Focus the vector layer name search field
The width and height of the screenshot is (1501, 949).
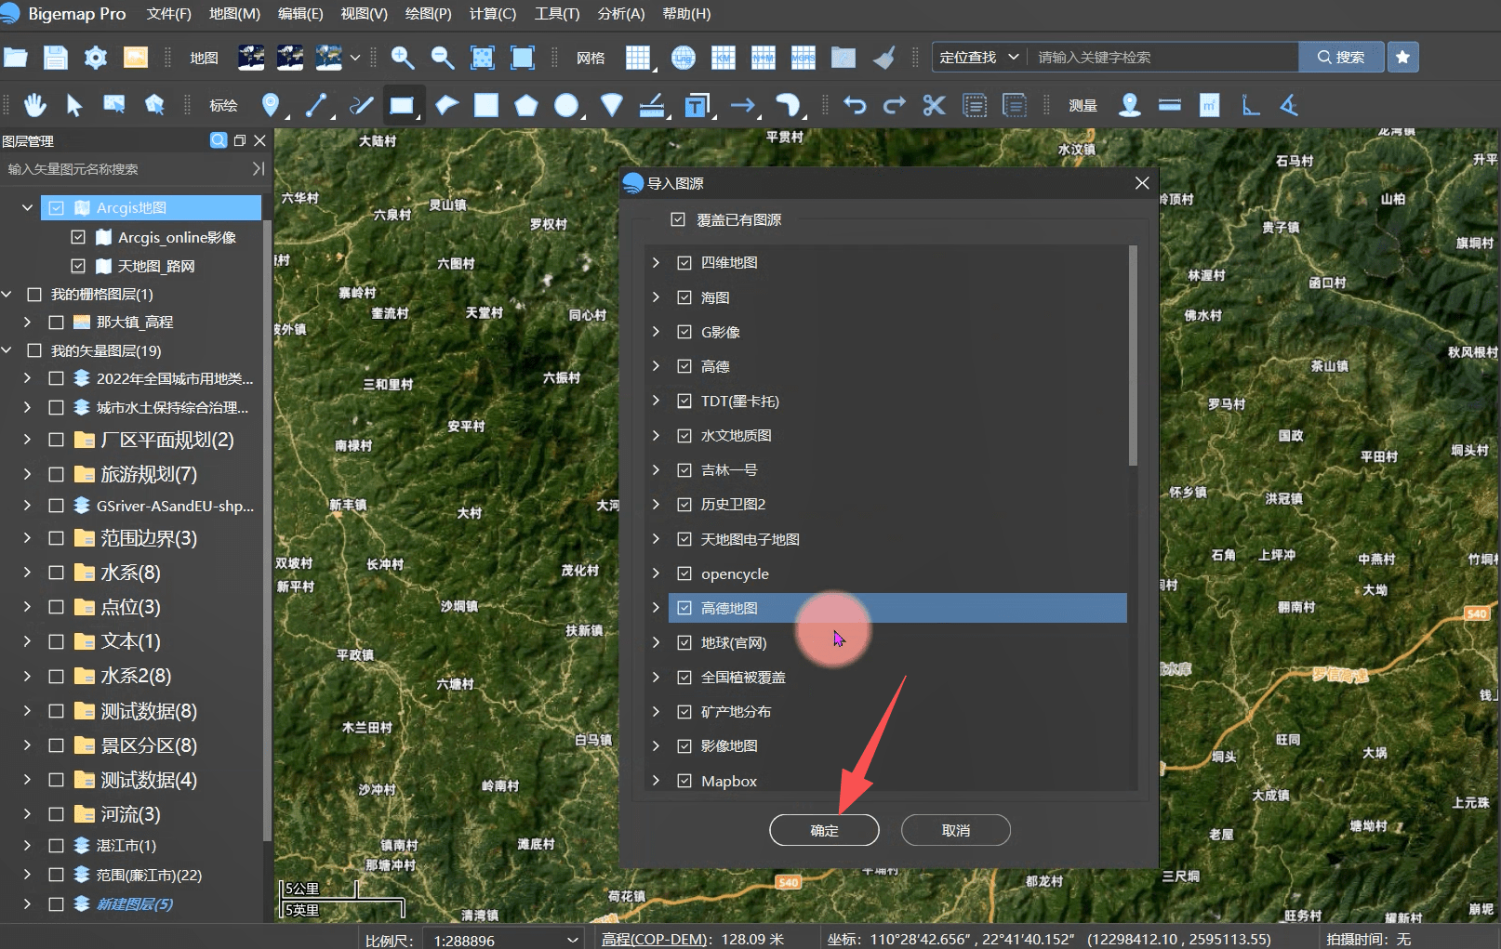pos(126,169)
